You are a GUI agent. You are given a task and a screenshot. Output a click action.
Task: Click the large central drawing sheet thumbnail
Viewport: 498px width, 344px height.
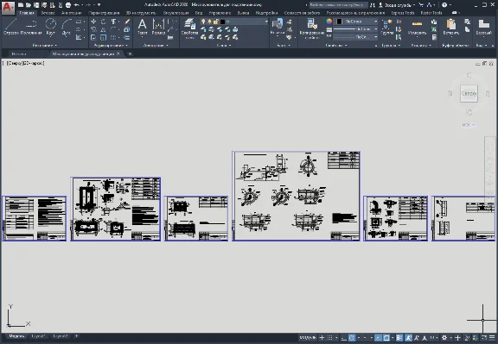[x=296, y=196]
